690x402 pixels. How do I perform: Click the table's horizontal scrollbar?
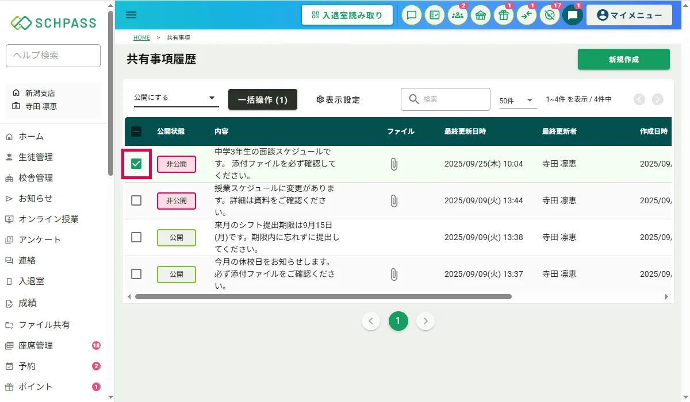click(x=322, y=297)
